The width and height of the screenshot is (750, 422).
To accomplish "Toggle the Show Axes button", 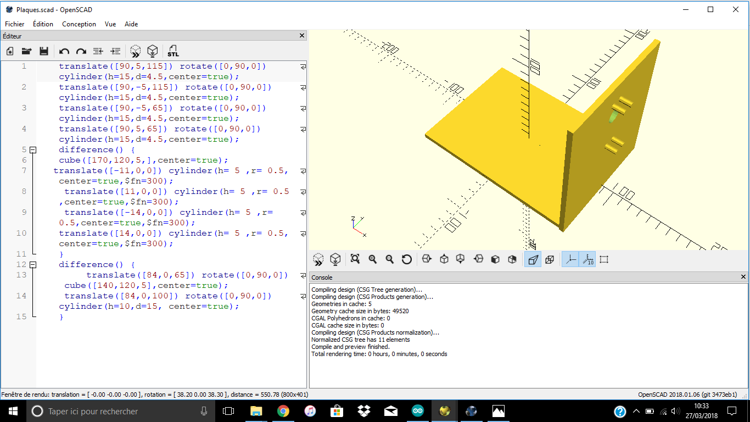I will 571,259.
